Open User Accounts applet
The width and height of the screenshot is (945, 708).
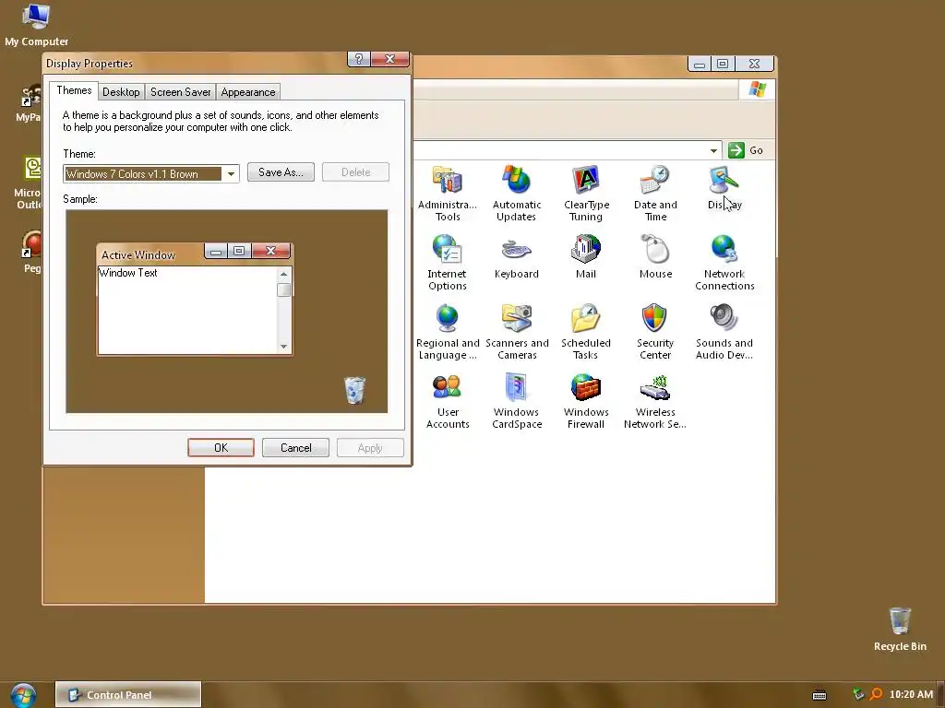click(x=448, y=400)
